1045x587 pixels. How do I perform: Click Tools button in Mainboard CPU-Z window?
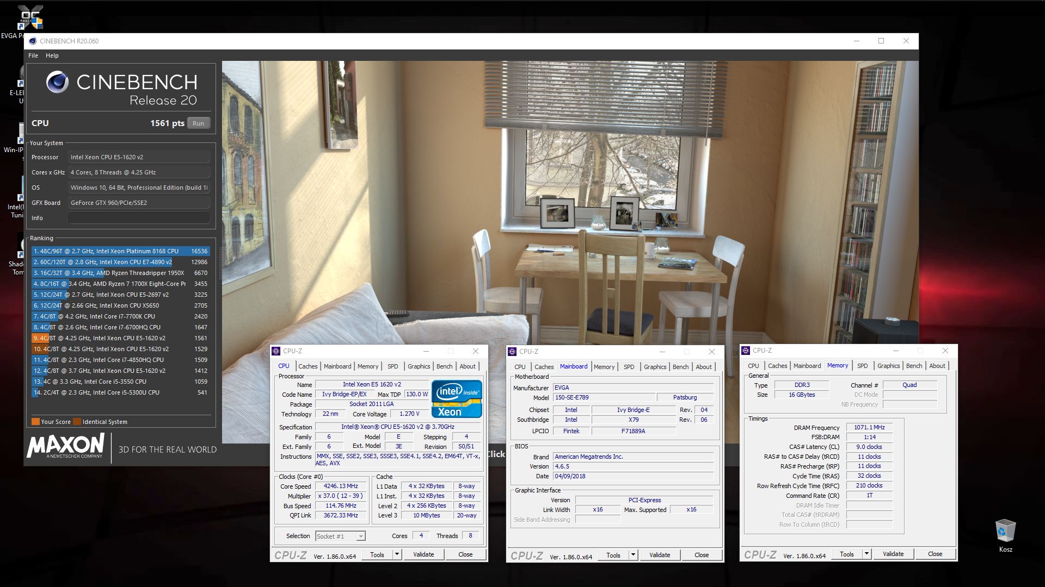coord(613,555)
